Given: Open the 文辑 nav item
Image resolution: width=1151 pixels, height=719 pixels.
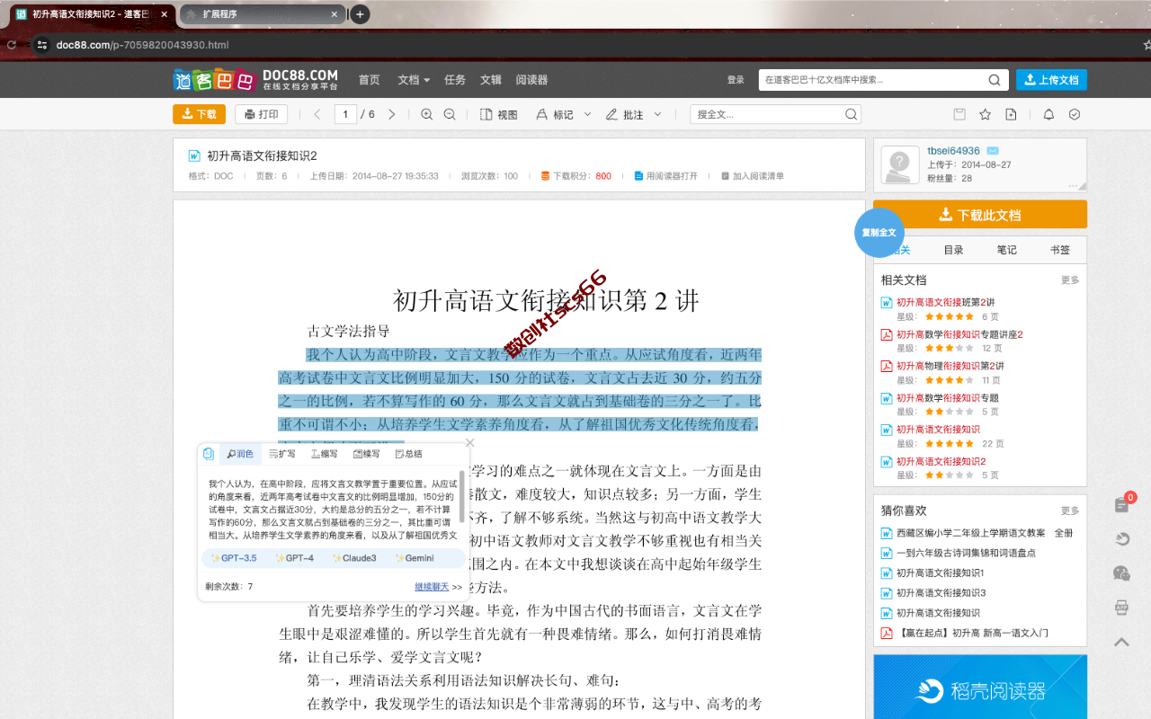Looking at the screenshot, I should click(491, 80).
